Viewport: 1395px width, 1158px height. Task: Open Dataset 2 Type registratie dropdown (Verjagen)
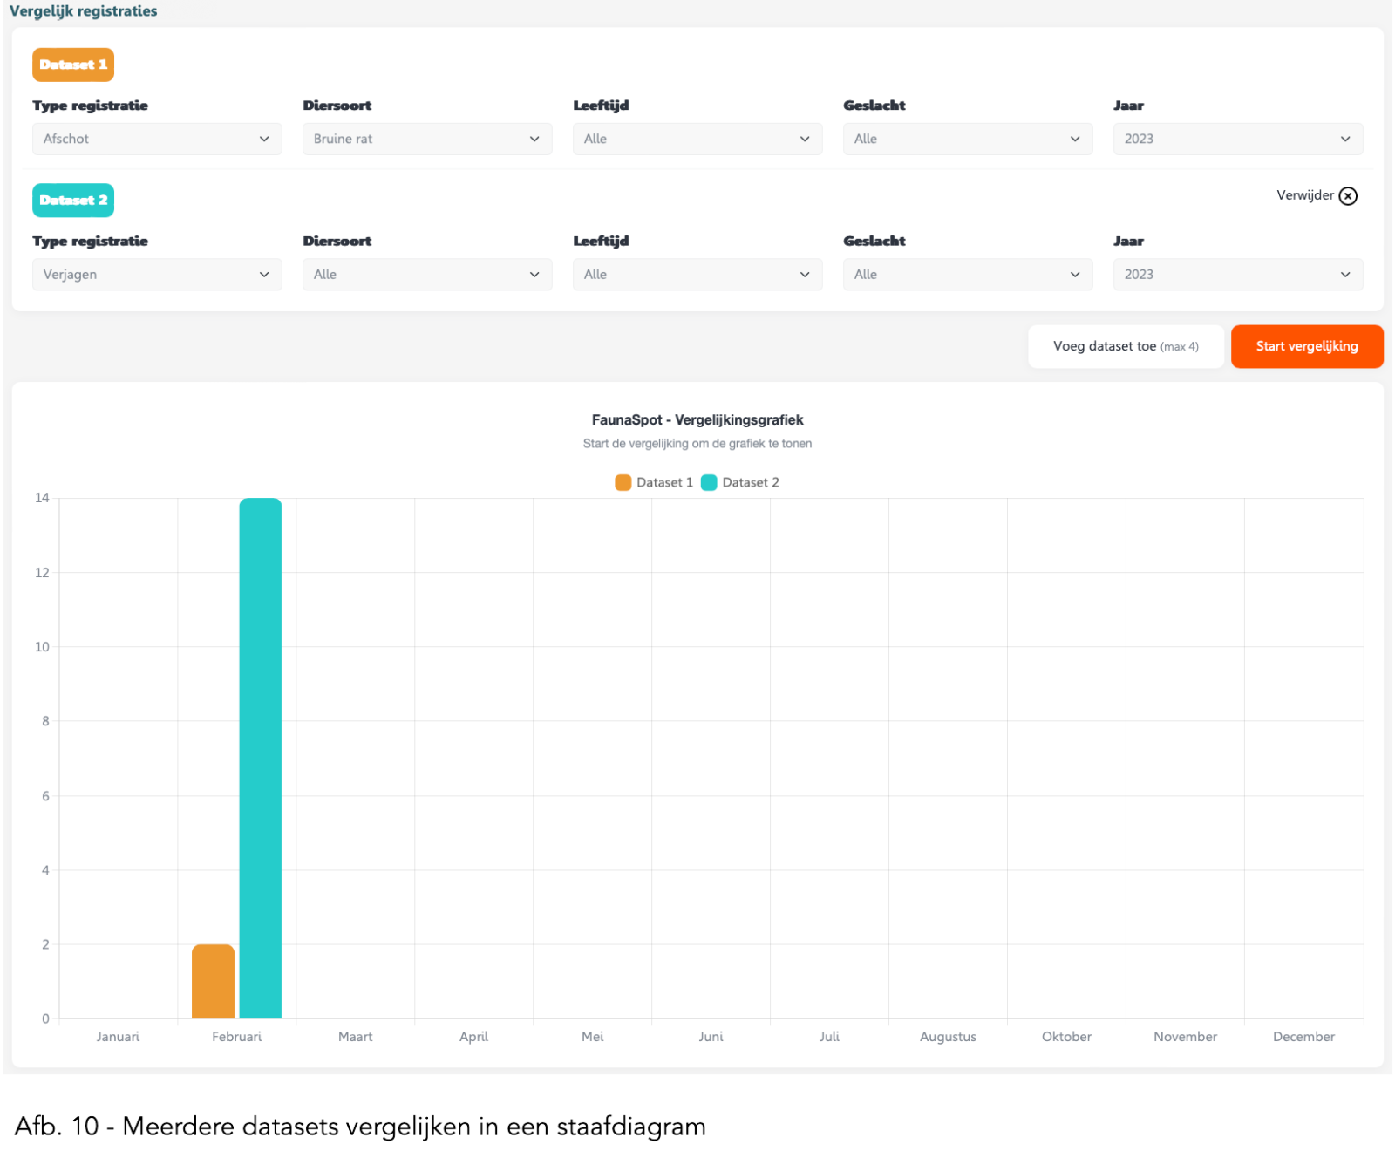(157, 275)
